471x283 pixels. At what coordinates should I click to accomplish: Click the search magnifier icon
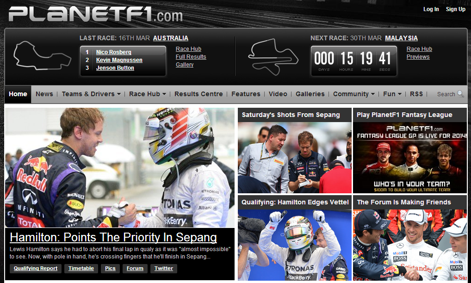point(460,94)
